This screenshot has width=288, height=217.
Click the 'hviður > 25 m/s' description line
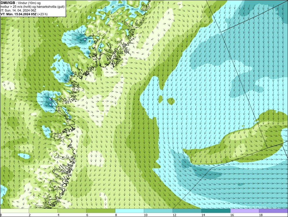coord(33,7)
